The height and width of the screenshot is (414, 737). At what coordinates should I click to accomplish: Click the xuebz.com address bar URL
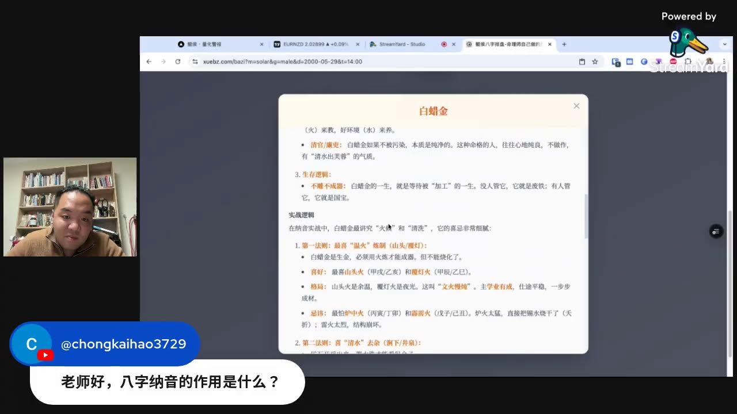point(282,62)
